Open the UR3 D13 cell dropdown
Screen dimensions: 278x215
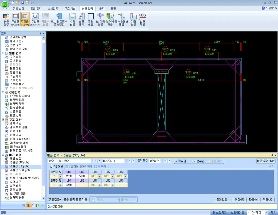126,176
